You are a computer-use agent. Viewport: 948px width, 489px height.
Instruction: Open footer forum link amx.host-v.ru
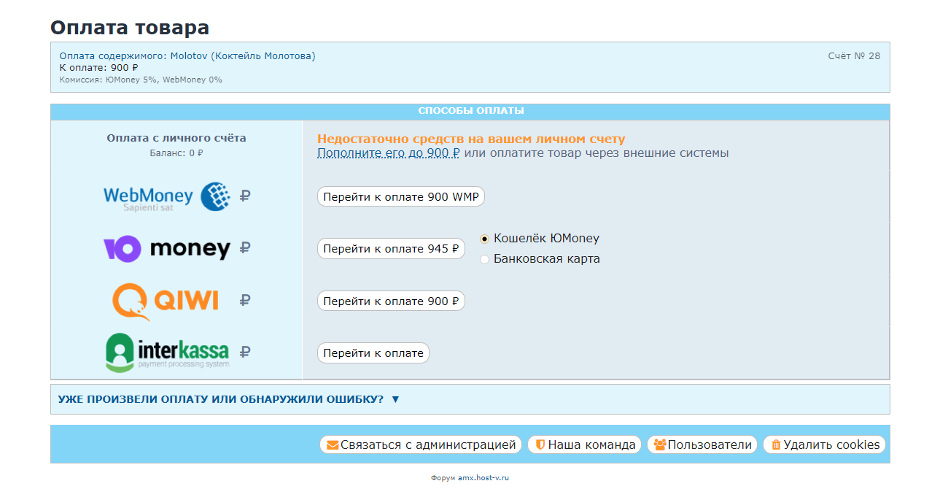(x=483, y=477)
